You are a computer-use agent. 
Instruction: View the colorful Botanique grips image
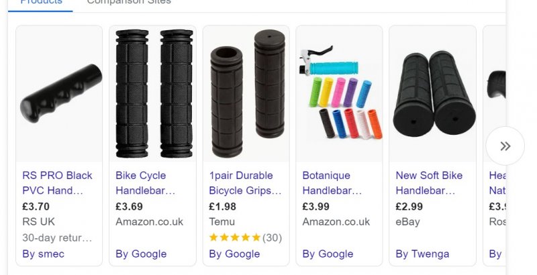(340, 94)
